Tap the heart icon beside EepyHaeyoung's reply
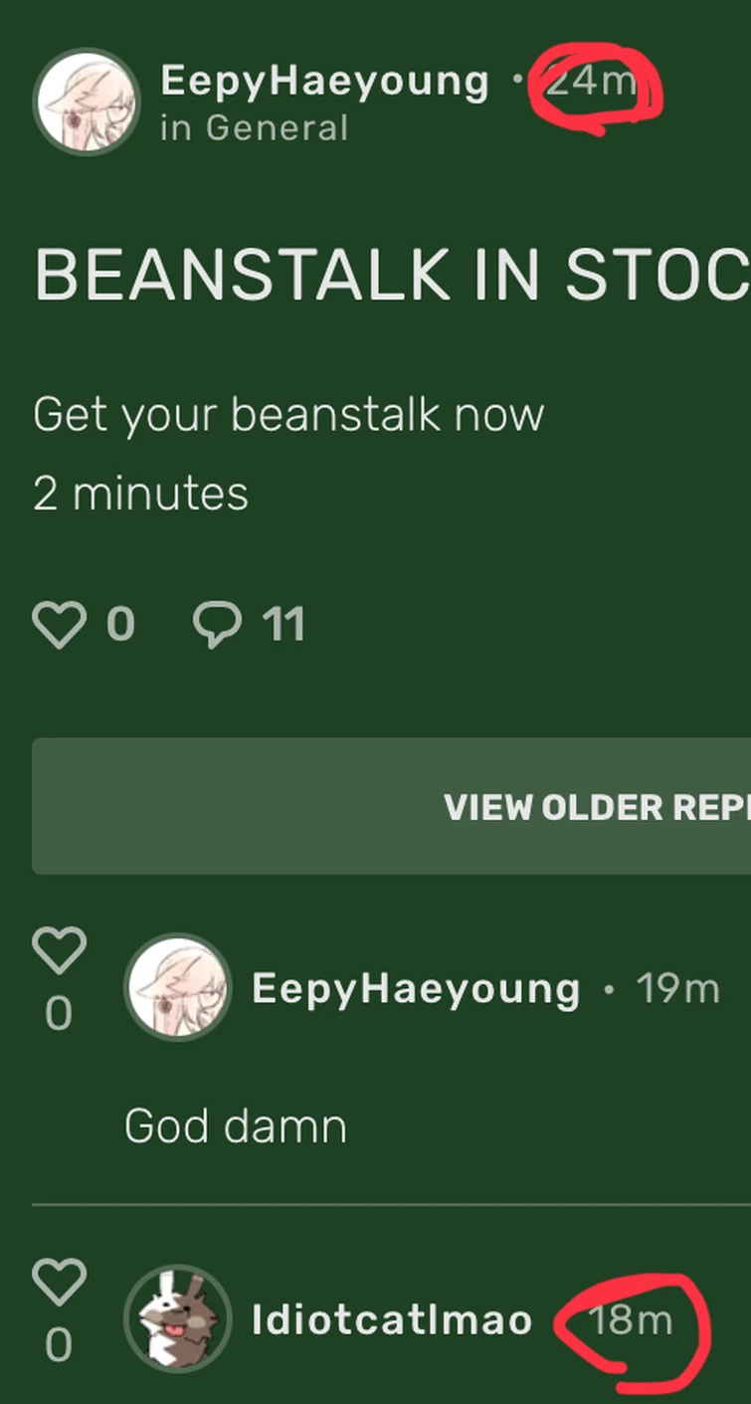This screenshot has height=1404, width=751. [58, 953]
